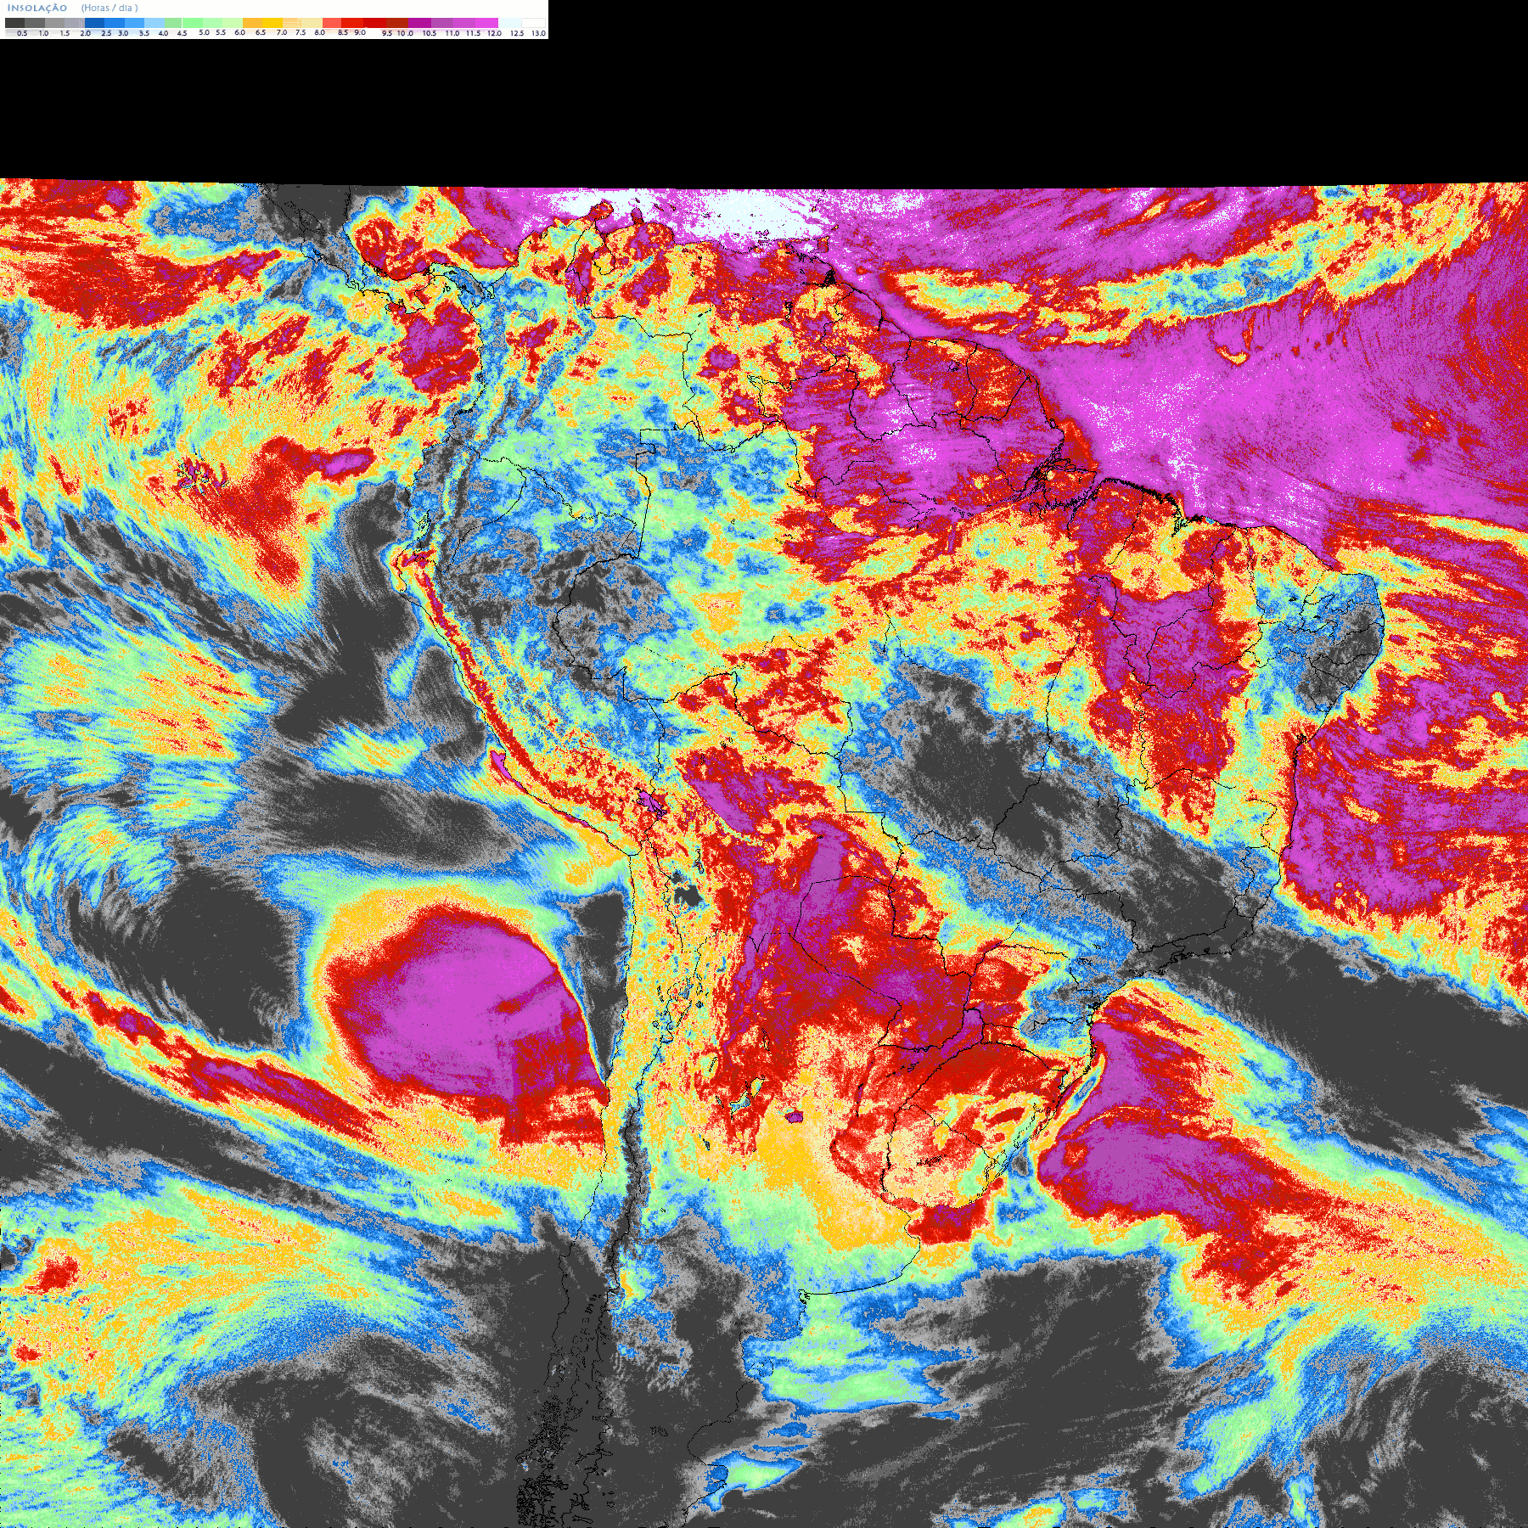
Task: Click the '4.5' legend value
Action: pyautogui.click(x=182, y=33)
